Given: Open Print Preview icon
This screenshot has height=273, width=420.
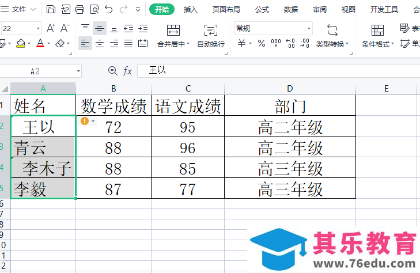Looking at the screenshot, I should (x=94, y=9).
